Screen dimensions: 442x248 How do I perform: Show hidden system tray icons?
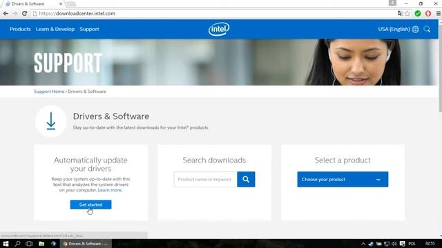(363, 244)
